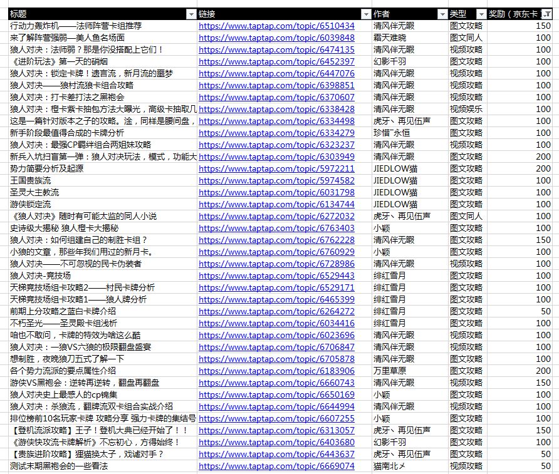Open the topic/5974582 link

pos(276,180)
